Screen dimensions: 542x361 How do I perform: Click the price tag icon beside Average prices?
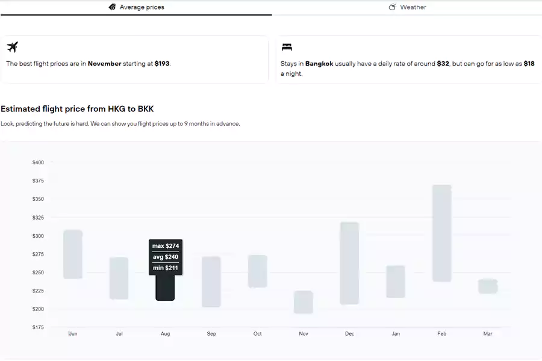pos(112,7)
